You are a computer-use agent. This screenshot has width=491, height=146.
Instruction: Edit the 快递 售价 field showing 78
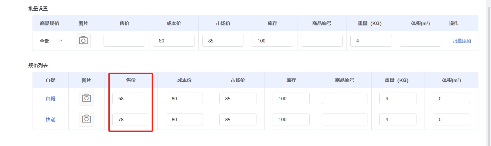point(131,120)
